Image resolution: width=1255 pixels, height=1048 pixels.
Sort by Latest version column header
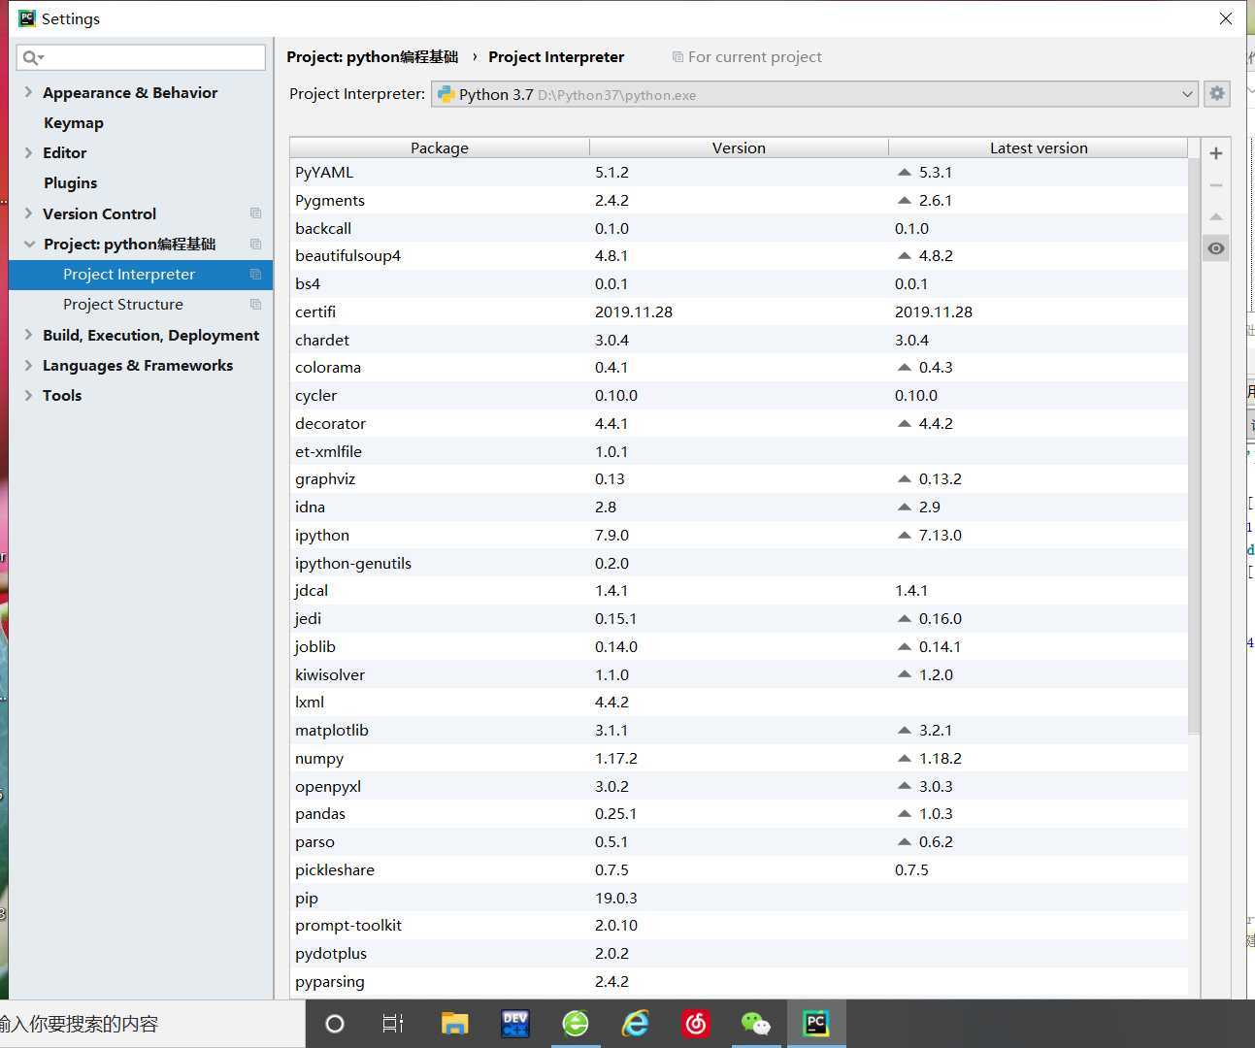click(1038, 147)
